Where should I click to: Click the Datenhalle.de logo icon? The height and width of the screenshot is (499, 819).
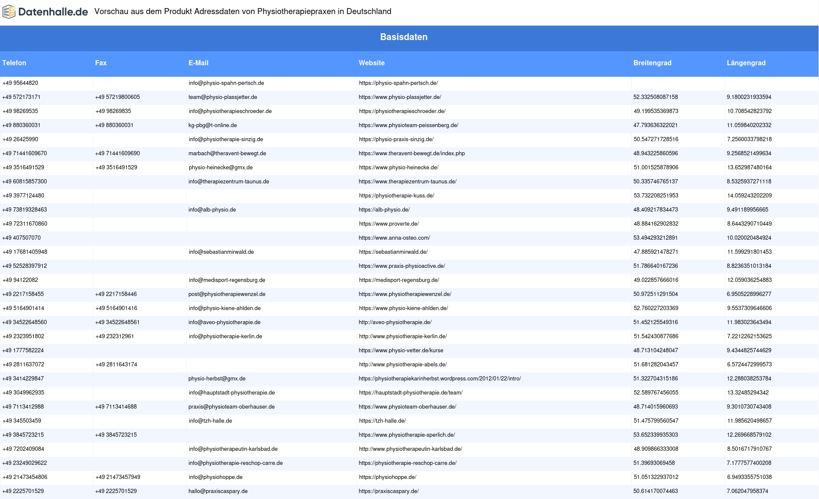pyautogui.click(x=9, y=12)
